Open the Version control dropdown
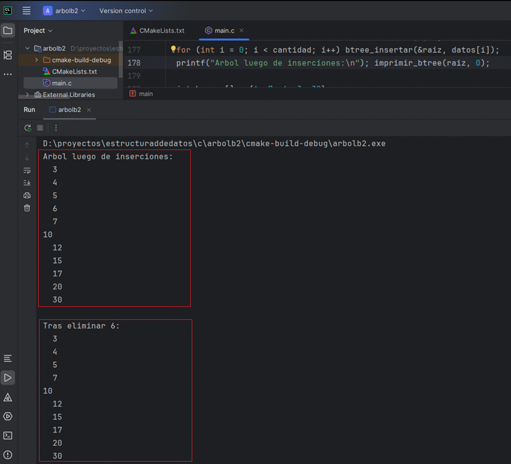 (126, 11)
